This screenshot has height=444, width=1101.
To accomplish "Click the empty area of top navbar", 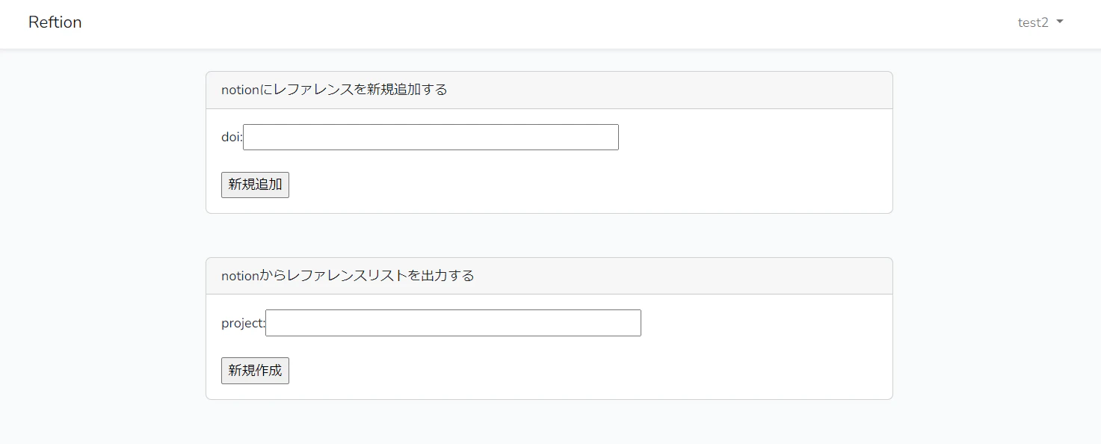I will pyautogui.click(x=546, y=22).
